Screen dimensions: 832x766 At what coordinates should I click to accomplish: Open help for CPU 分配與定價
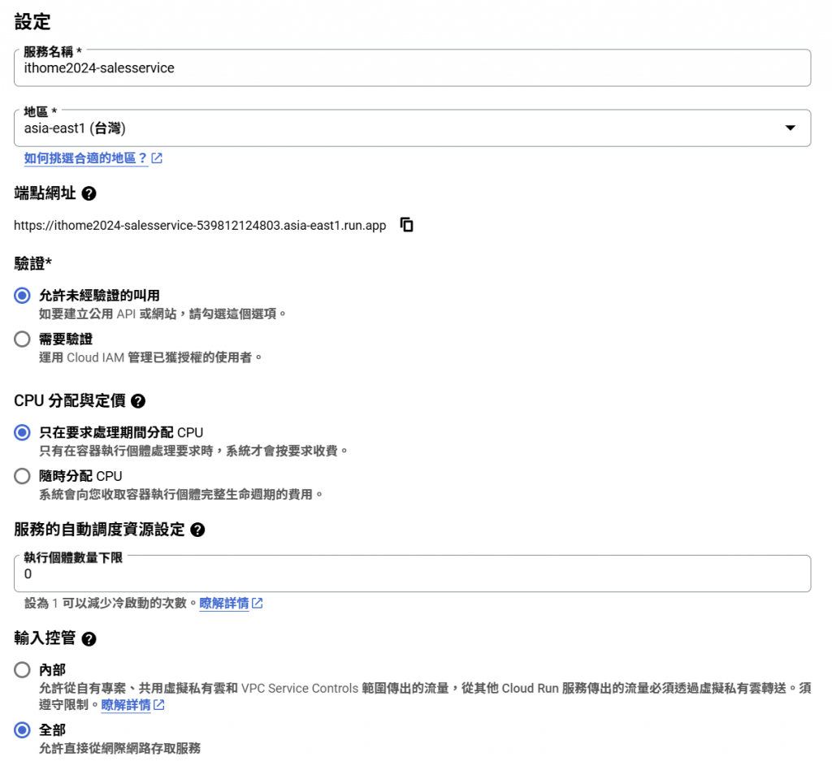point(138,401)
